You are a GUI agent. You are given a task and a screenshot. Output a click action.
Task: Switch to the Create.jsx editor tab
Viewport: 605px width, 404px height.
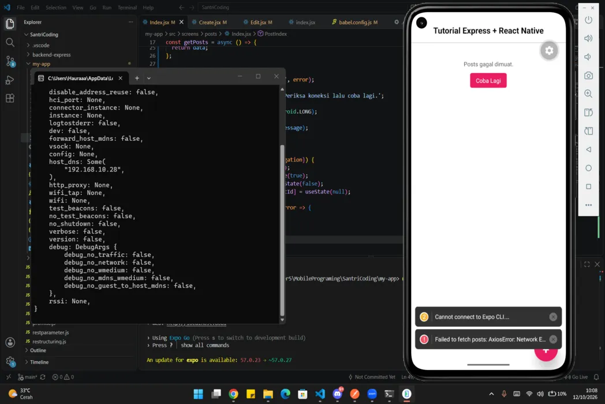click(209, 23)
